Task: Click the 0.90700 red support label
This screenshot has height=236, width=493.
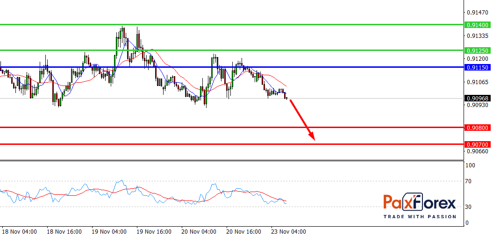Action: [477, 144]
